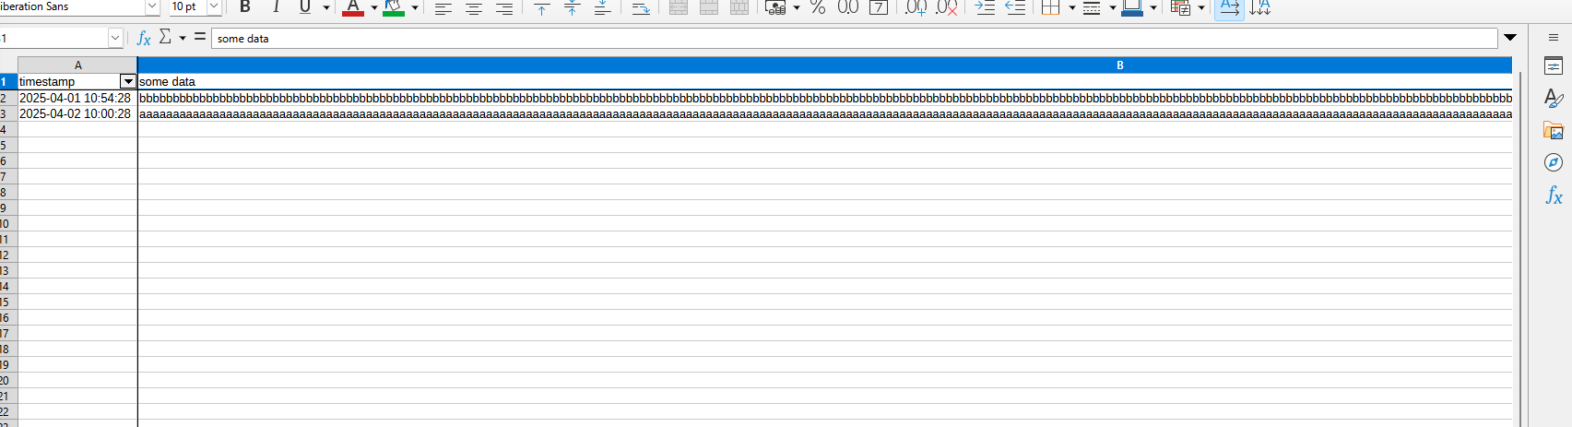Expand the formula bar with arrow
1572x427 pixels.
click(1510, 38)
